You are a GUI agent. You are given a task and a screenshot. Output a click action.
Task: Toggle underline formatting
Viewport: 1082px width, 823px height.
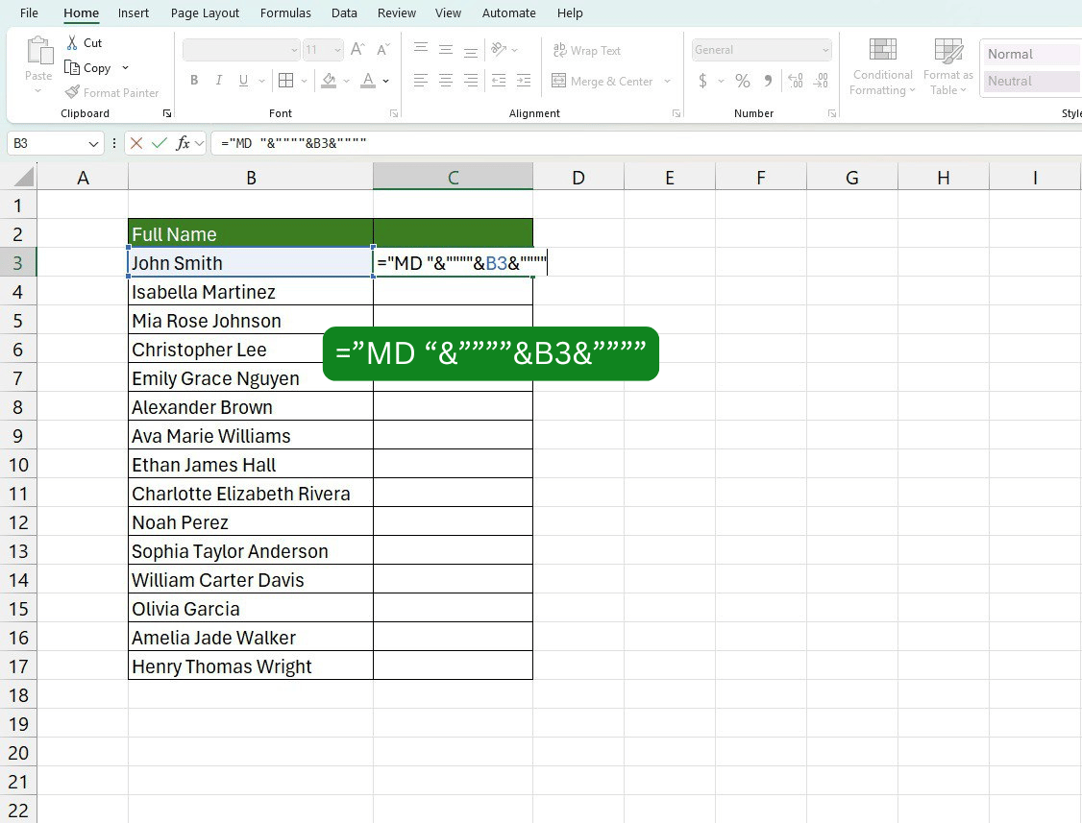243,81
